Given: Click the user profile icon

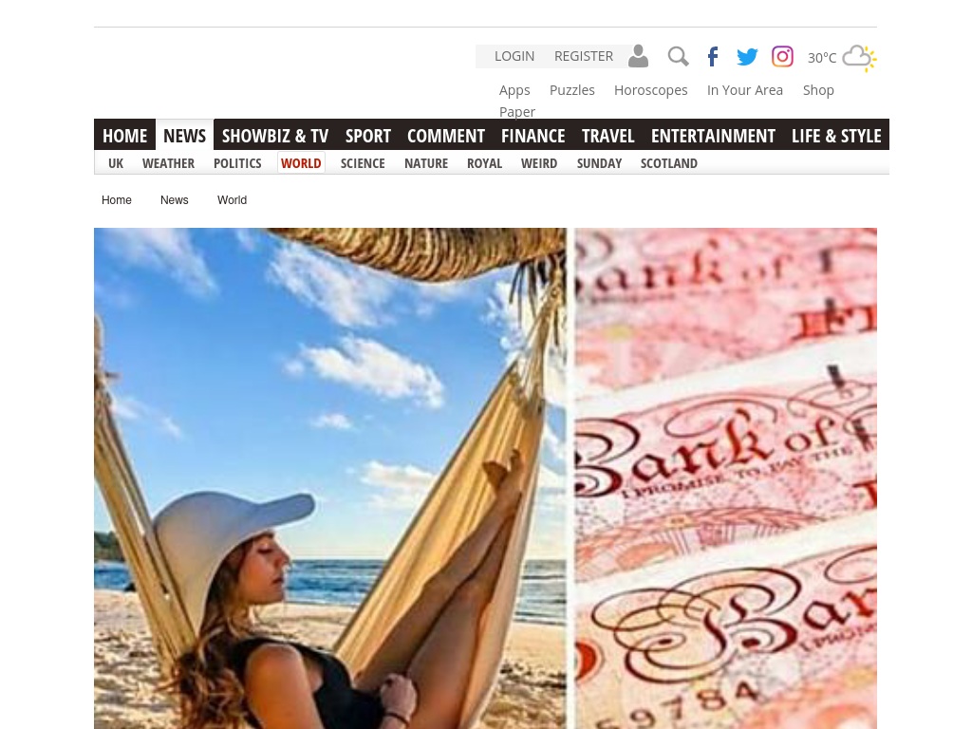Looking at the screenshot, I should (638, 56).
